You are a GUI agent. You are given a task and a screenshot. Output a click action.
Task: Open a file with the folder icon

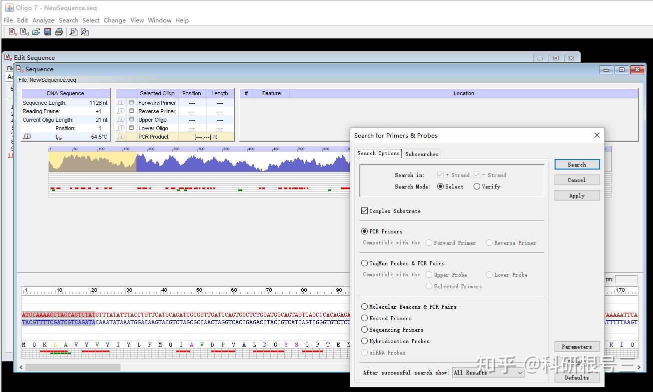[x=36, y=32]
